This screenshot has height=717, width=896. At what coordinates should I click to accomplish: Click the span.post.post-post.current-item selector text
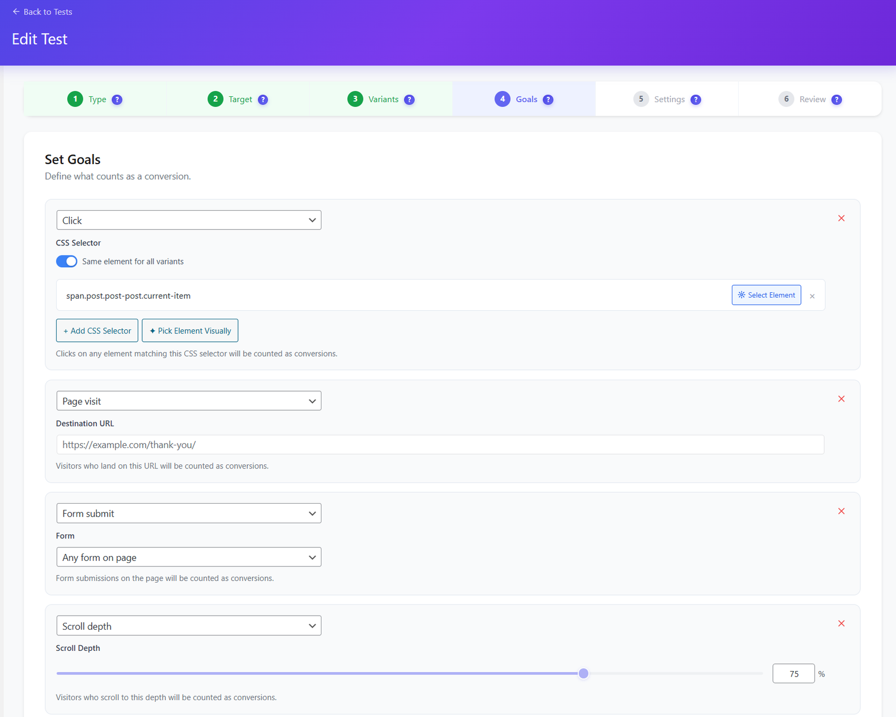[128, 296]
